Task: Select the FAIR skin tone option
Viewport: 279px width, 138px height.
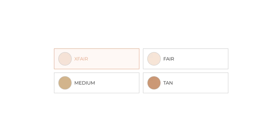Action: point(185,59)
